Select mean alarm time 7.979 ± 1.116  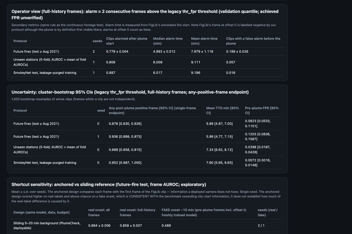[202, 51]
